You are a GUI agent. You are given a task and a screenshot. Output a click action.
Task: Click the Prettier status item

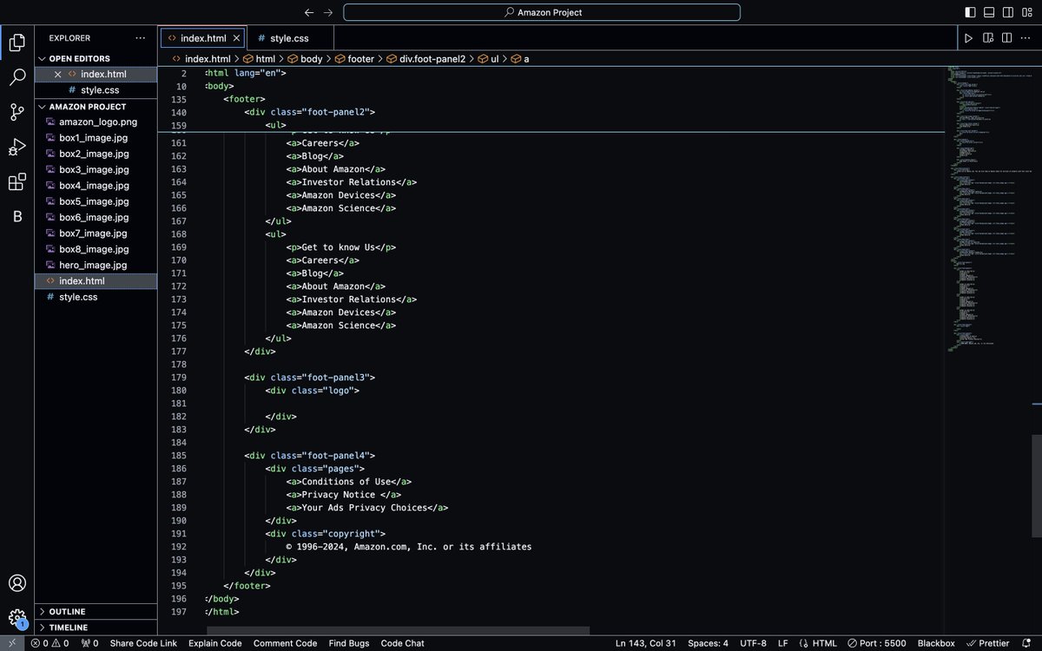tap(987, 643)
